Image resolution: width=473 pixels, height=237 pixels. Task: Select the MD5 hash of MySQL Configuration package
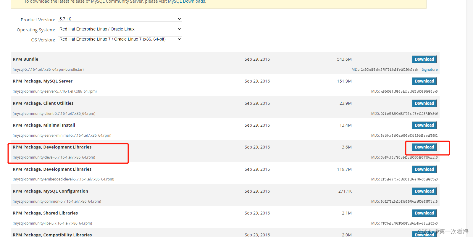coord(409,201)
